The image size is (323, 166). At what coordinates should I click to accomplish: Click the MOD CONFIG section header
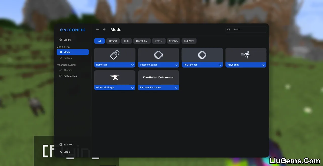63,47
